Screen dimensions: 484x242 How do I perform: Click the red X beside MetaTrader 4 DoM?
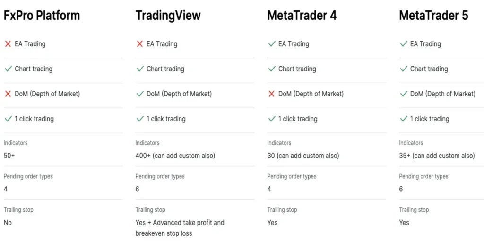(272, 94)
